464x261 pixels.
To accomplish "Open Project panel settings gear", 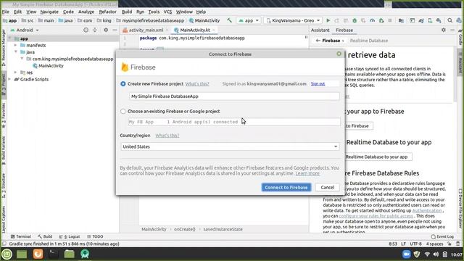I will pos(106,30).
